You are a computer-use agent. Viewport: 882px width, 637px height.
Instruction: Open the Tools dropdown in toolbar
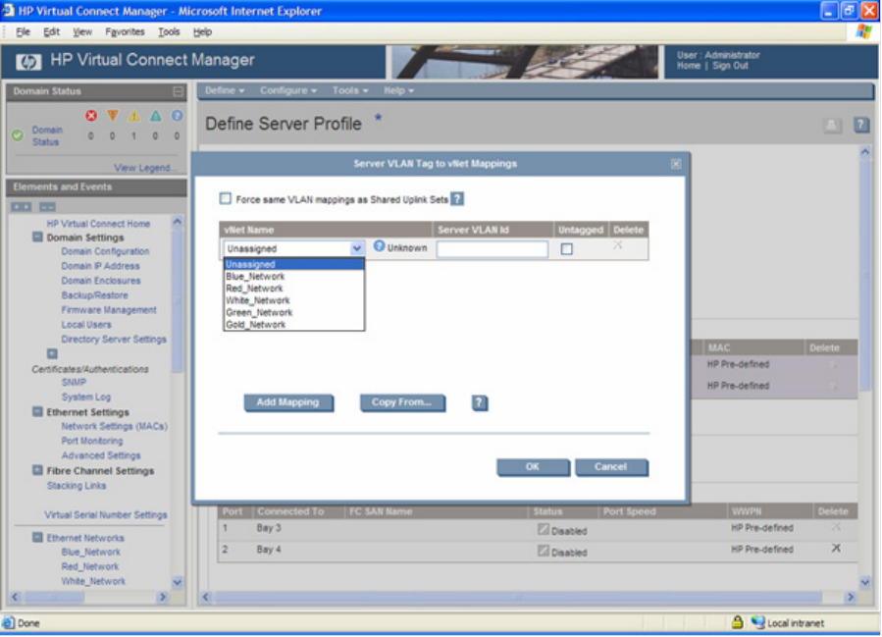pyautogui.click(x=350, y=90)
